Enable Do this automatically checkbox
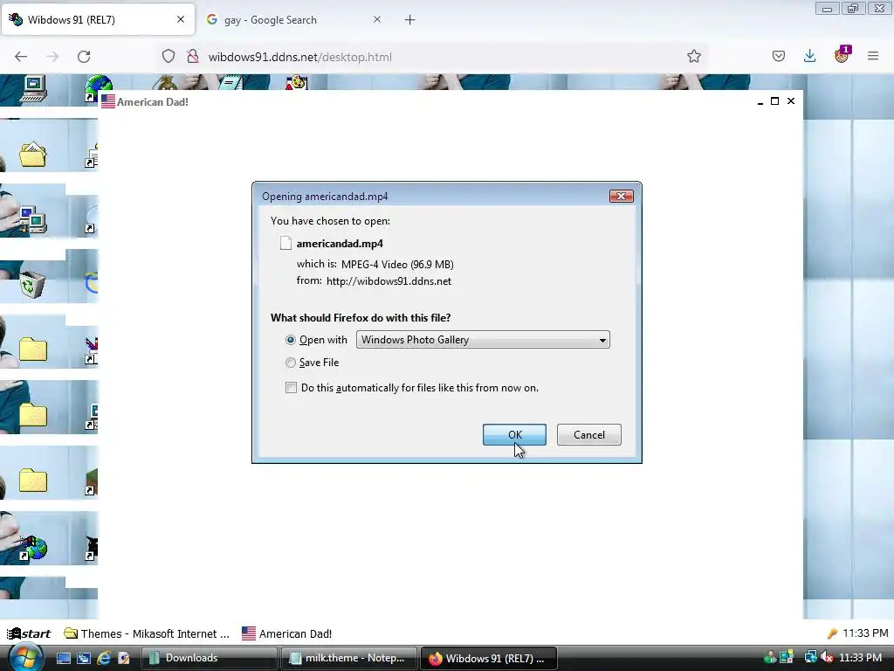894x671 pixels. [x=291, y=388]
